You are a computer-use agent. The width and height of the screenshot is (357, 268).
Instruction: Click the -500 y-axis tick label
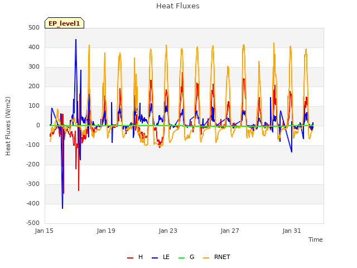pos(33,223)
